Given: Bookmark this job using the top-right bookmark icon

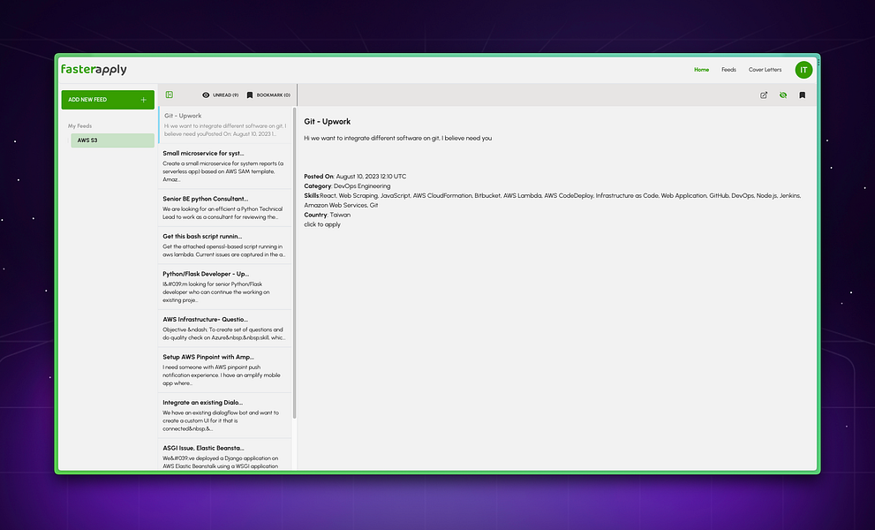Looking at the screenshot, I should click(803, 95).
